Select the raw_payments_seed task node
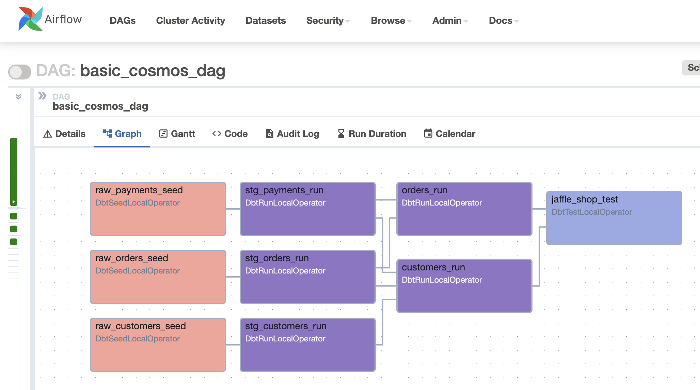This screenshot has height=390, width=700. pos(158,209)
